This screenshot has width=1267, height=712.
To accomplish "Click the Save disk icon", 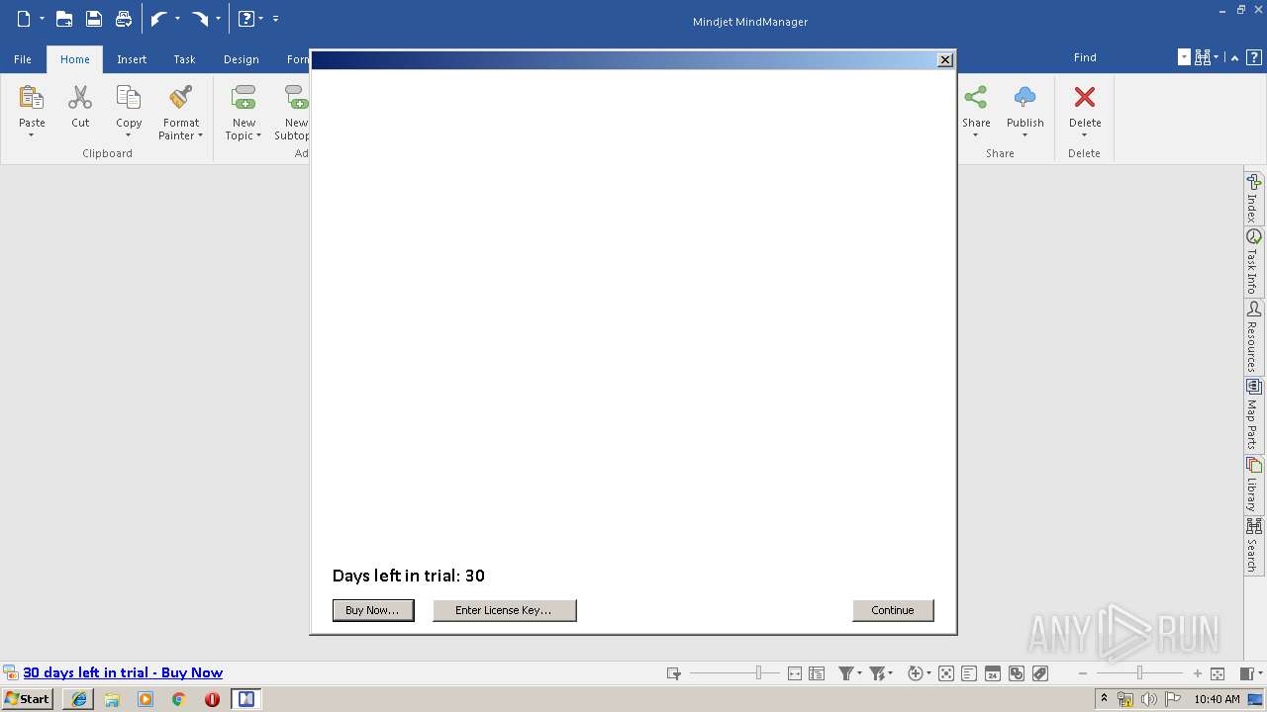I will [94, 19].
